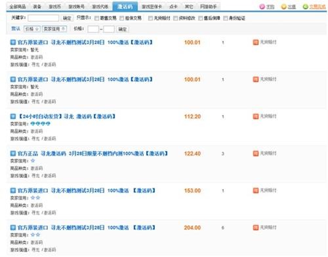The image size is (328, 257).
Task: Open the 其它 tab
Action: point(189,7)
